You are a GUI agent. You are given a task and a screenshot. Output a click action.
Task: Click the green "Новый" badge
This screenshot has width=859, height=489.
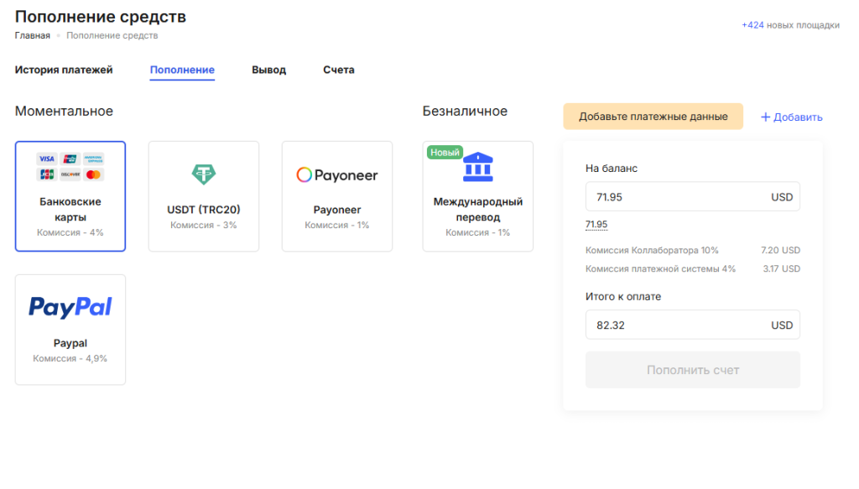pyautogui.click(x=445, y=153)
